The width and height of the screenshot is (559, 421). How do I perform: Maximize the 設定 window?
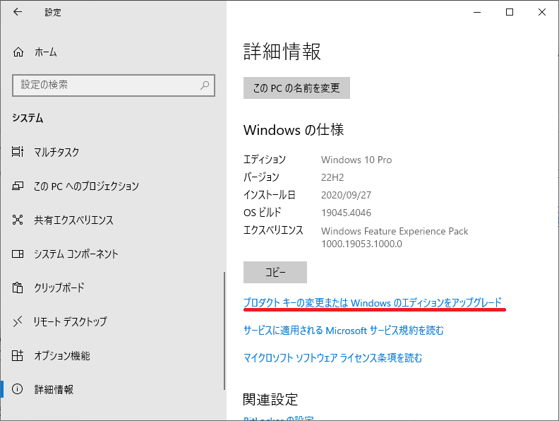tap(510, 12)
